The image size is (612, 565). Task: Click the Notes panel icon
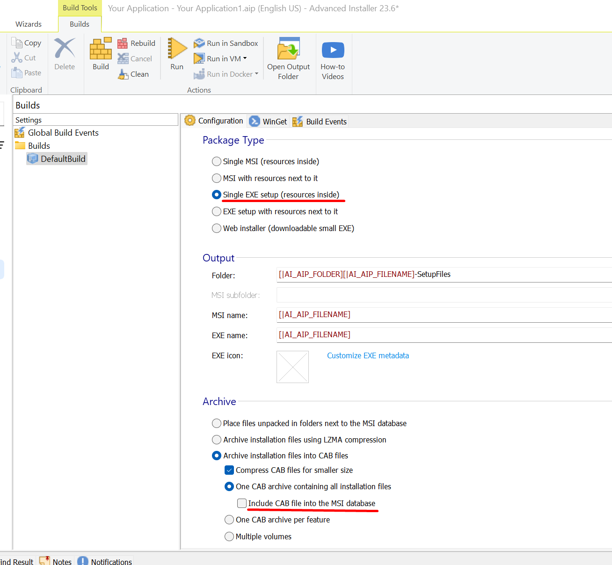tap(45, 561)
